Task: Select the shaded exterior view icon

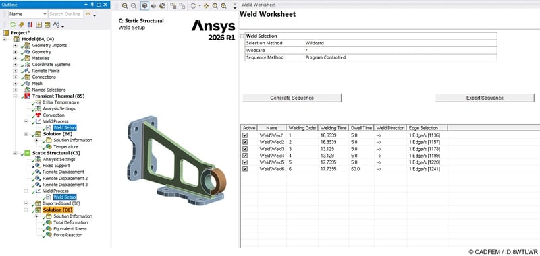Action: pos(154,6)
